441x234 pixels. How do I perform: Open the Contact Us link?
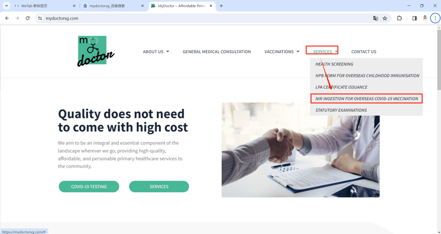tap(364, 52)
